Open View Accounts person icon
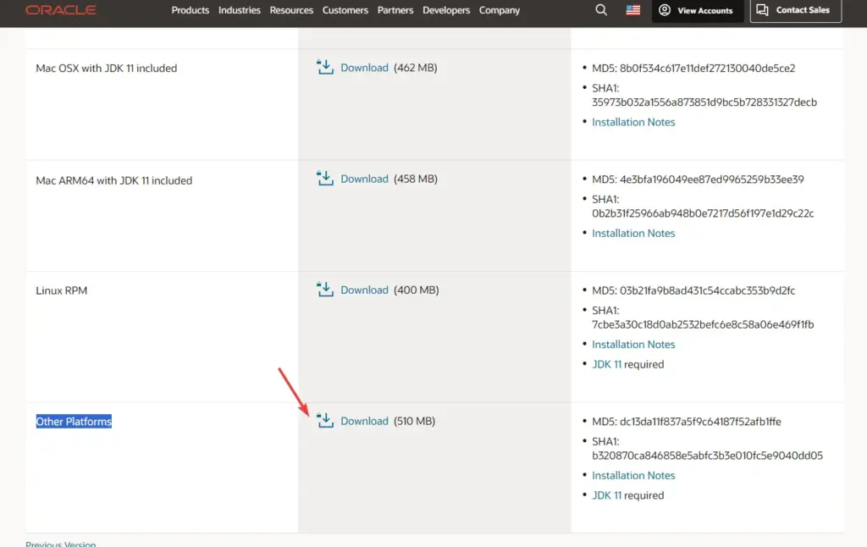 (665, 10)
